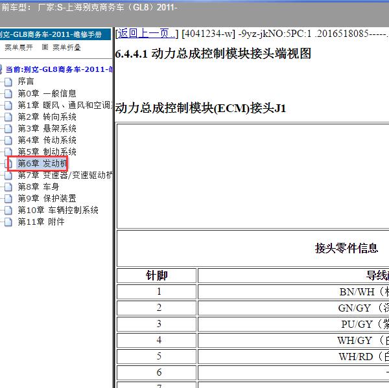Screen dimensions: 389x388
Task: Click the page icon beside 第1章
Action: coord(8,106)
